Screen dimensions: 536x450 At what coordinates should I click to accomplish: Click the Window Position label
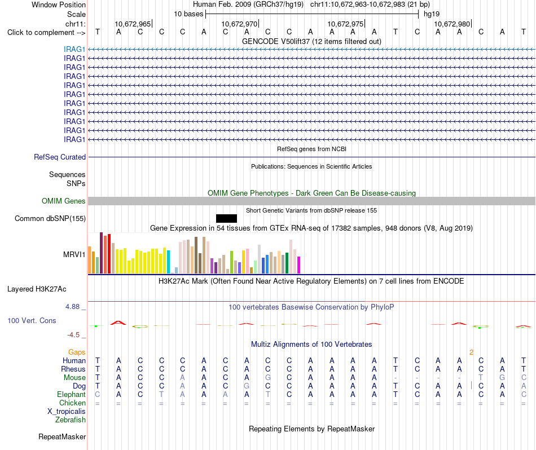(x=59, y=5)
